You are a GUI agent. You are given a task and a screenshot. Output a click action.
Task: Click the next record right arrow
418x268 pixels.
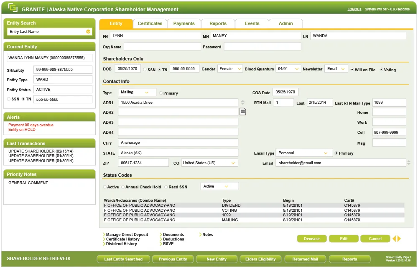(399, 239)
